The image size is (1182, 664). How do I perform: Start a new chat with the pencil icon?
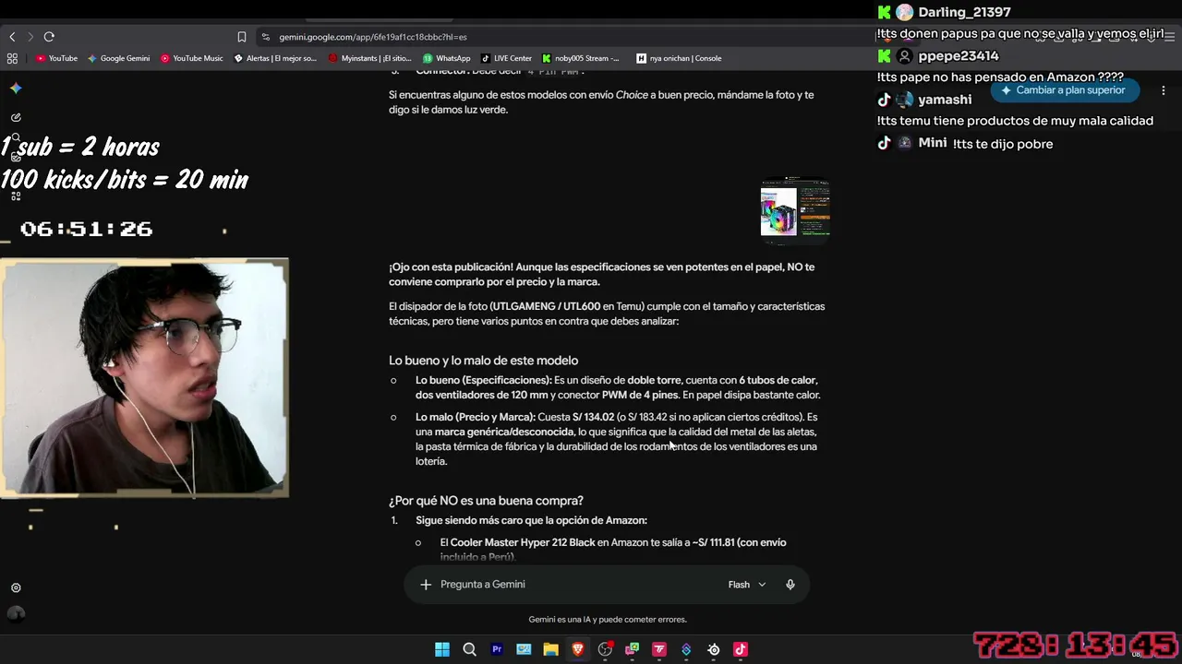[16, 117]
